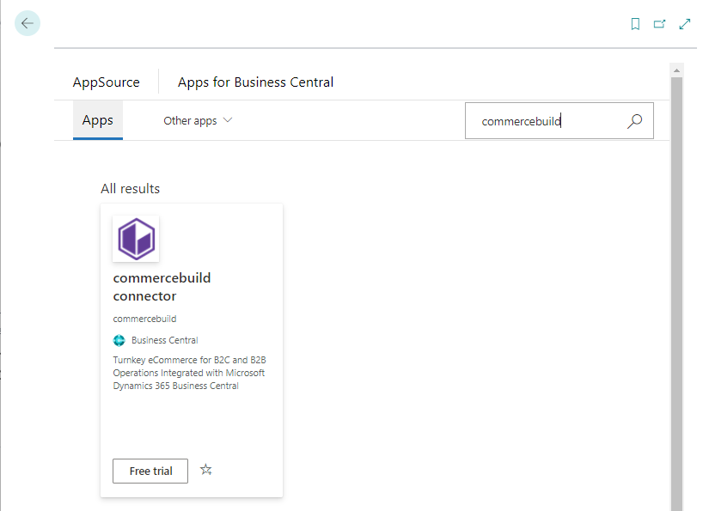This screenshot has width=703, height=511.
Task: Switch to the Apps tab
Action: point(97,120)
